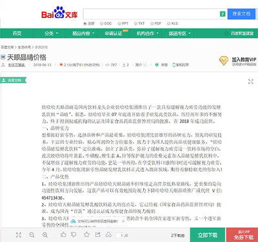Expand the 频道专区 navigation dropdown

click(x=179, y=34)
